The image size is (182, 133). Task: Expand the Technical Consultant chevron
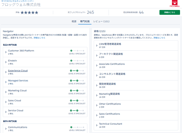click(x=97, y=125)
